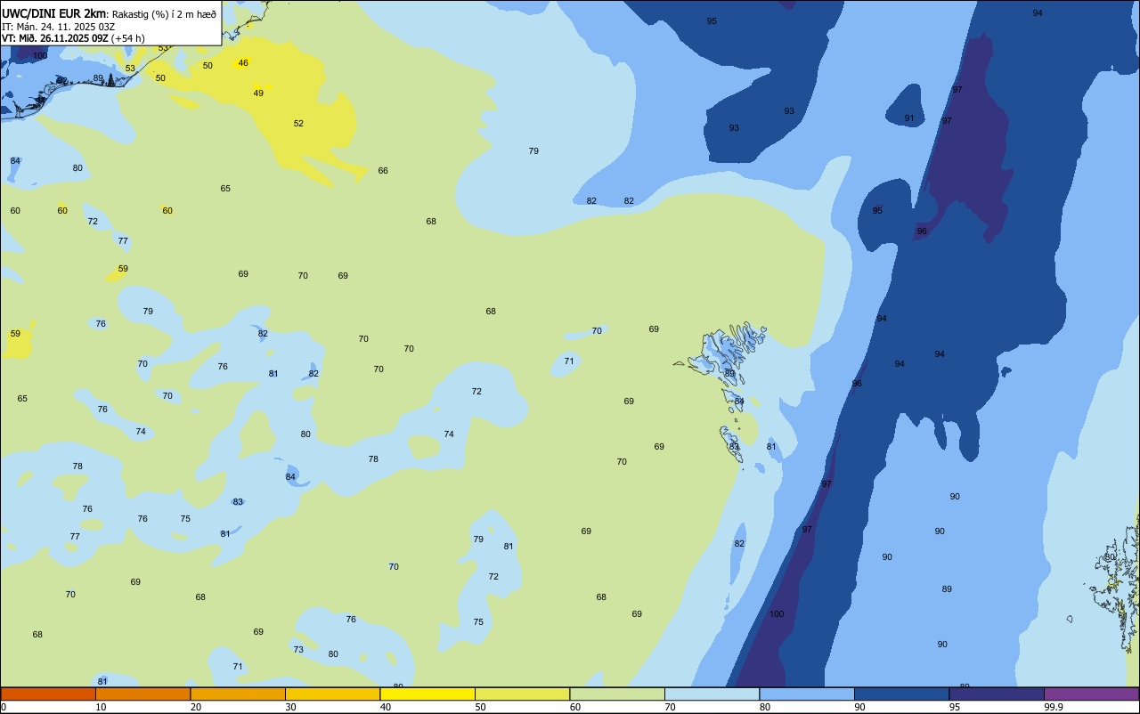Click the humidity value 49 on the map

pos(258,93)
